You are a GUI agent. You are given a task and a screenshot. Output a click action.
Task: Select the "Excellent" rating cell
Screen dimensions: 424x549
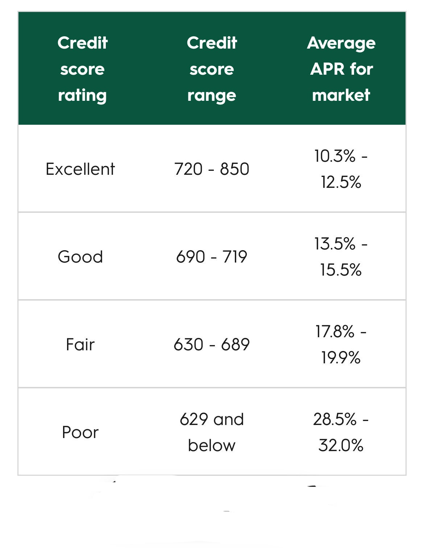pyautogui.click(x=80, y=169)
